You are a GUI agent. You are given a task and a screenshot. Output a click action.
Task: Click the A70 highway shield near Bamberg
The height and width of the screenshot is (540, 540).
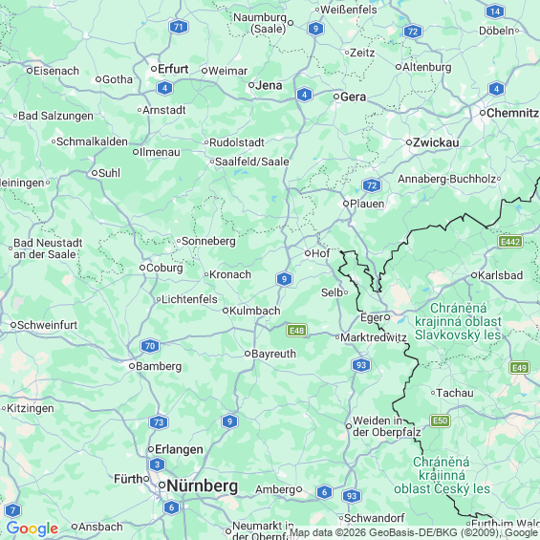click(x=150, y=346)
